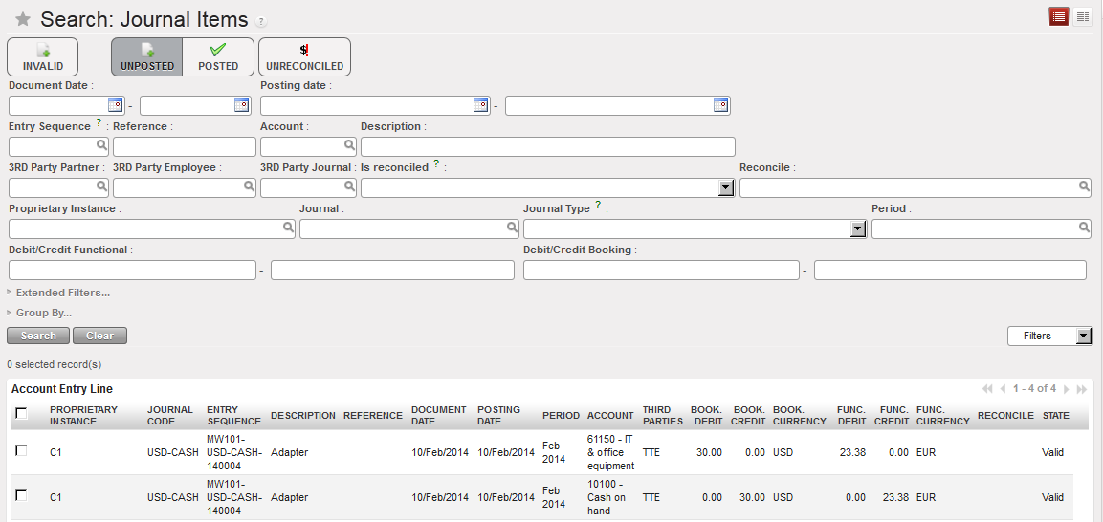Click the favorite star icon beside title
The height and width of the screenshot is (522, 1103).
coord(23,20)
